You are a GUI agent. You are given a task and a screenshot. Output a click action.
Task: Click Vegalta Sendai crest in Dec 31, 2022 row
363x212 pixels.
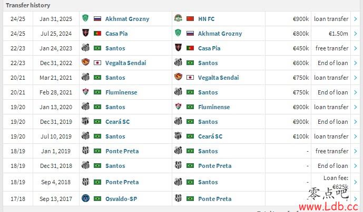85,62
